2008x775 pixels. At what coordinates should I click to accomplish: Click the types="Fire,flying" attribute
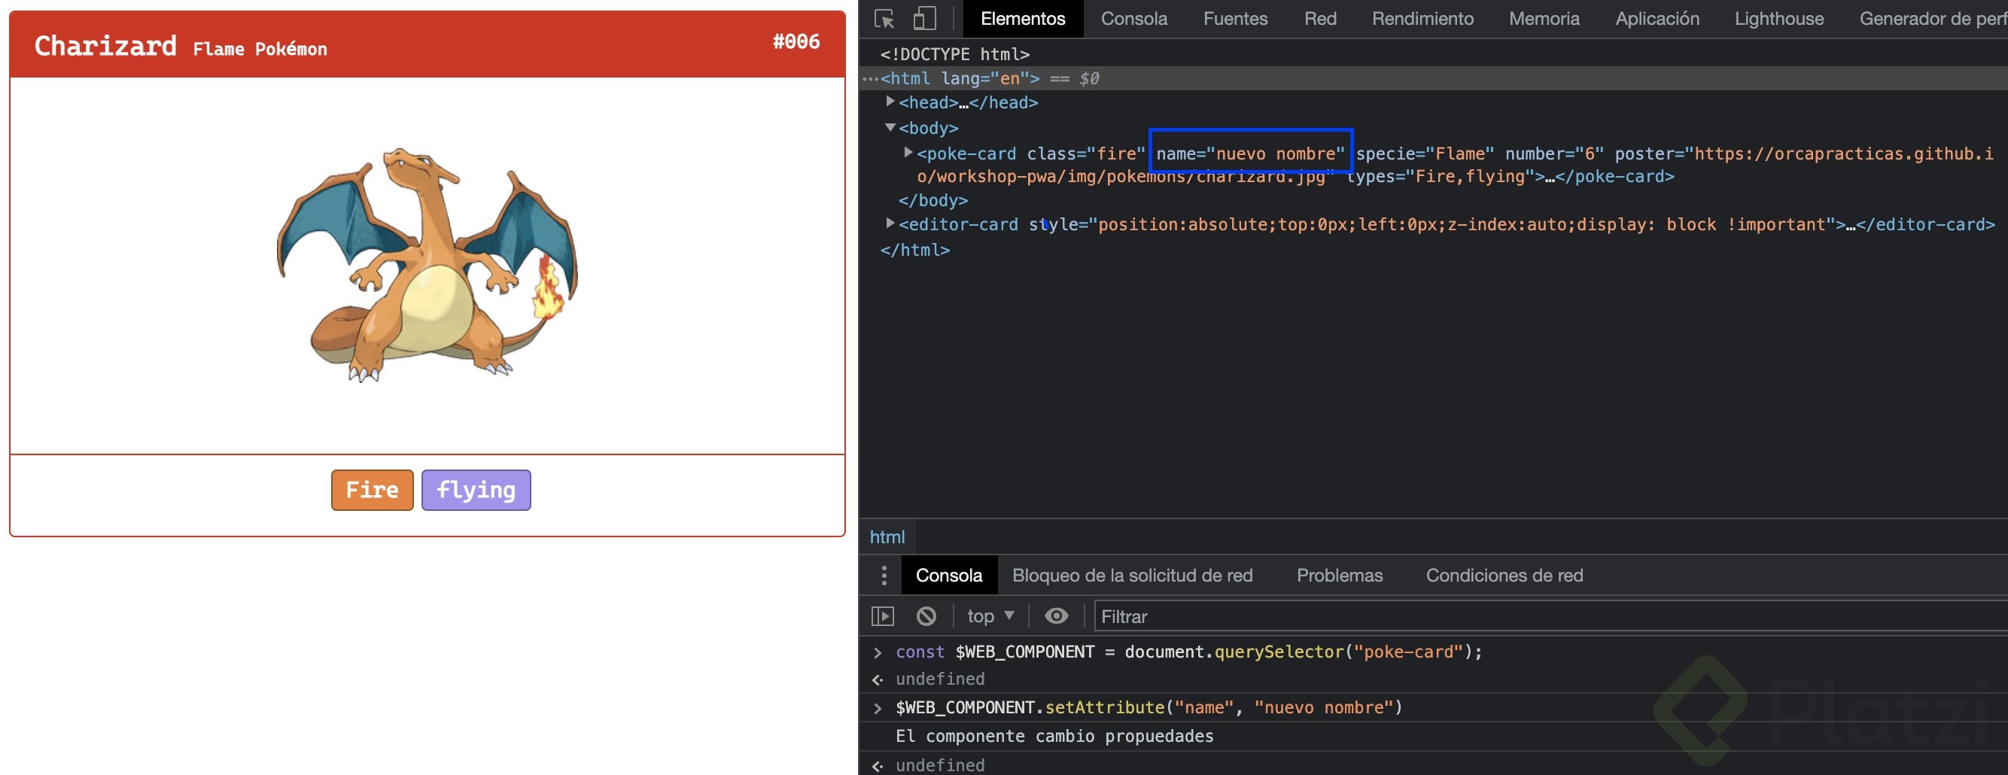[x=1439, y=177]
